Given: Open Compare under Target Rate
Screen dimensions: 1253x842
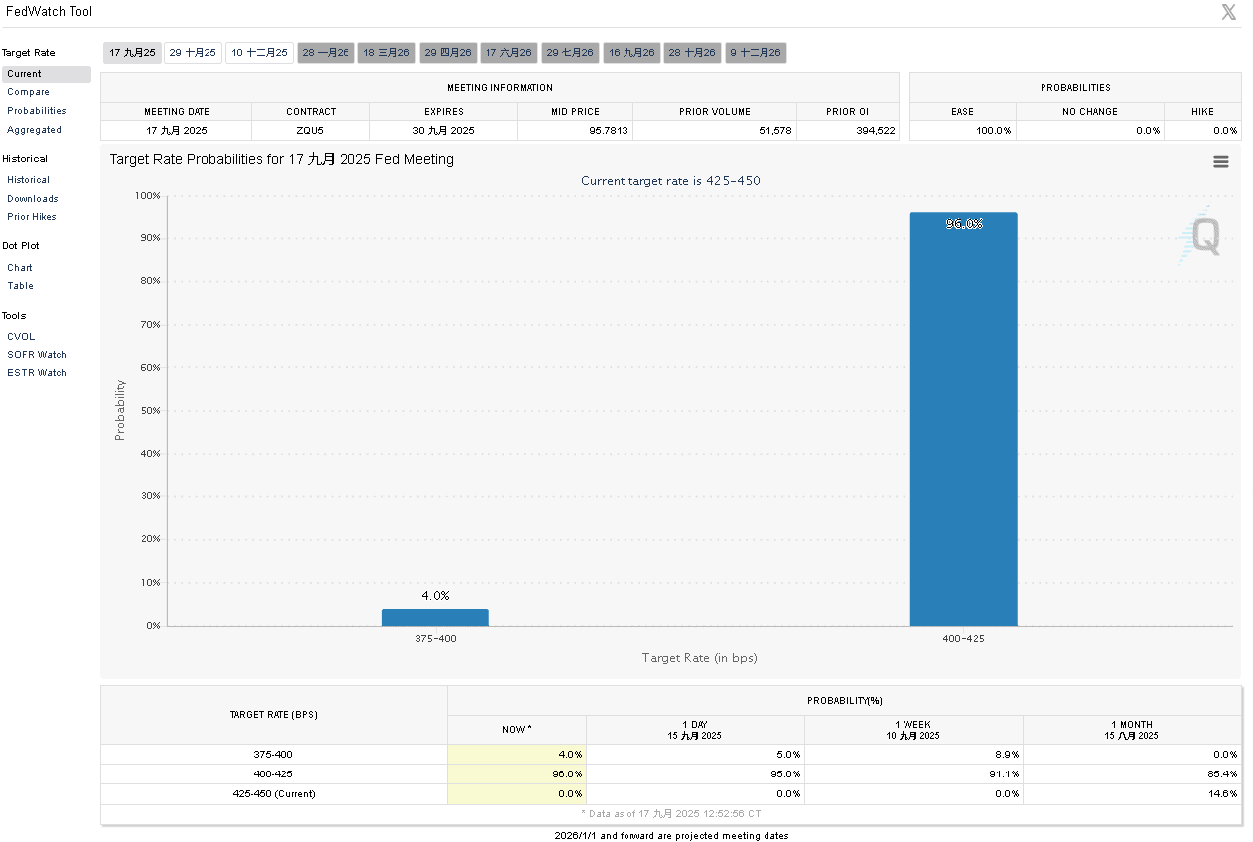Looking at the screenshot, I should pyautogui.click(x=28, y=92).
